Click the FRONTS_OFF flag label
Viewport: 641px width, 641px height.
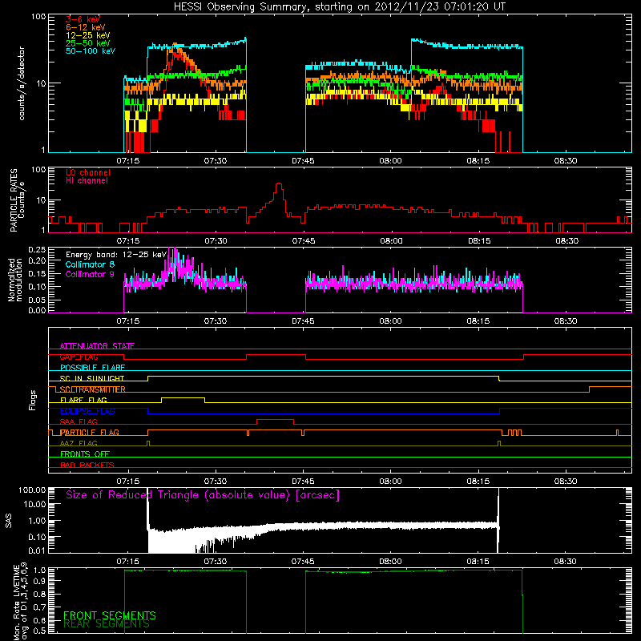pyautogui.click(x=85, y=454)
